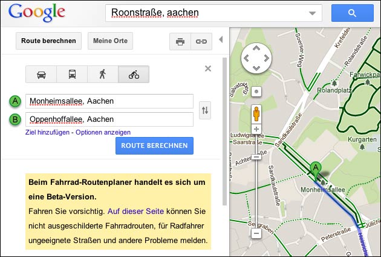Click the side panel vertical scrollbar
Screen dimensions: 381x257
(x=224, y=132)
